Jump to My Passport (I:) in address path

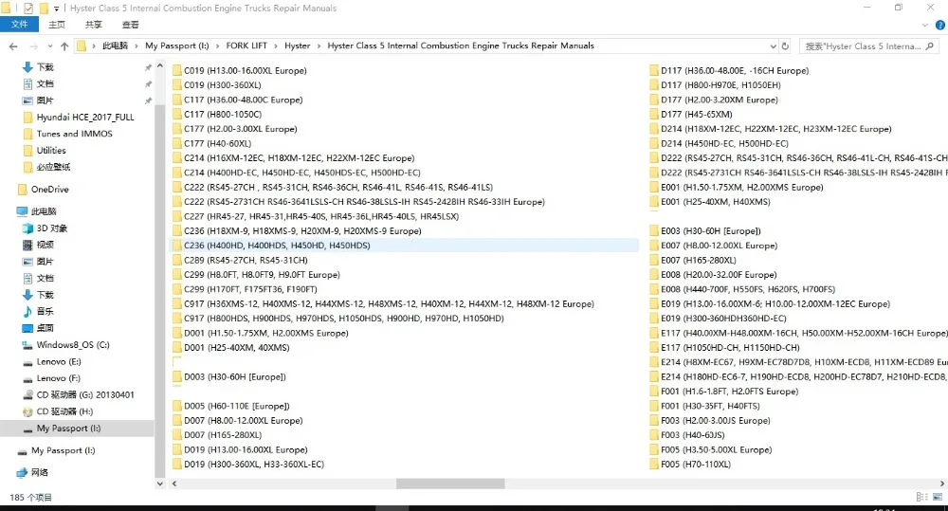coord(176,46)
